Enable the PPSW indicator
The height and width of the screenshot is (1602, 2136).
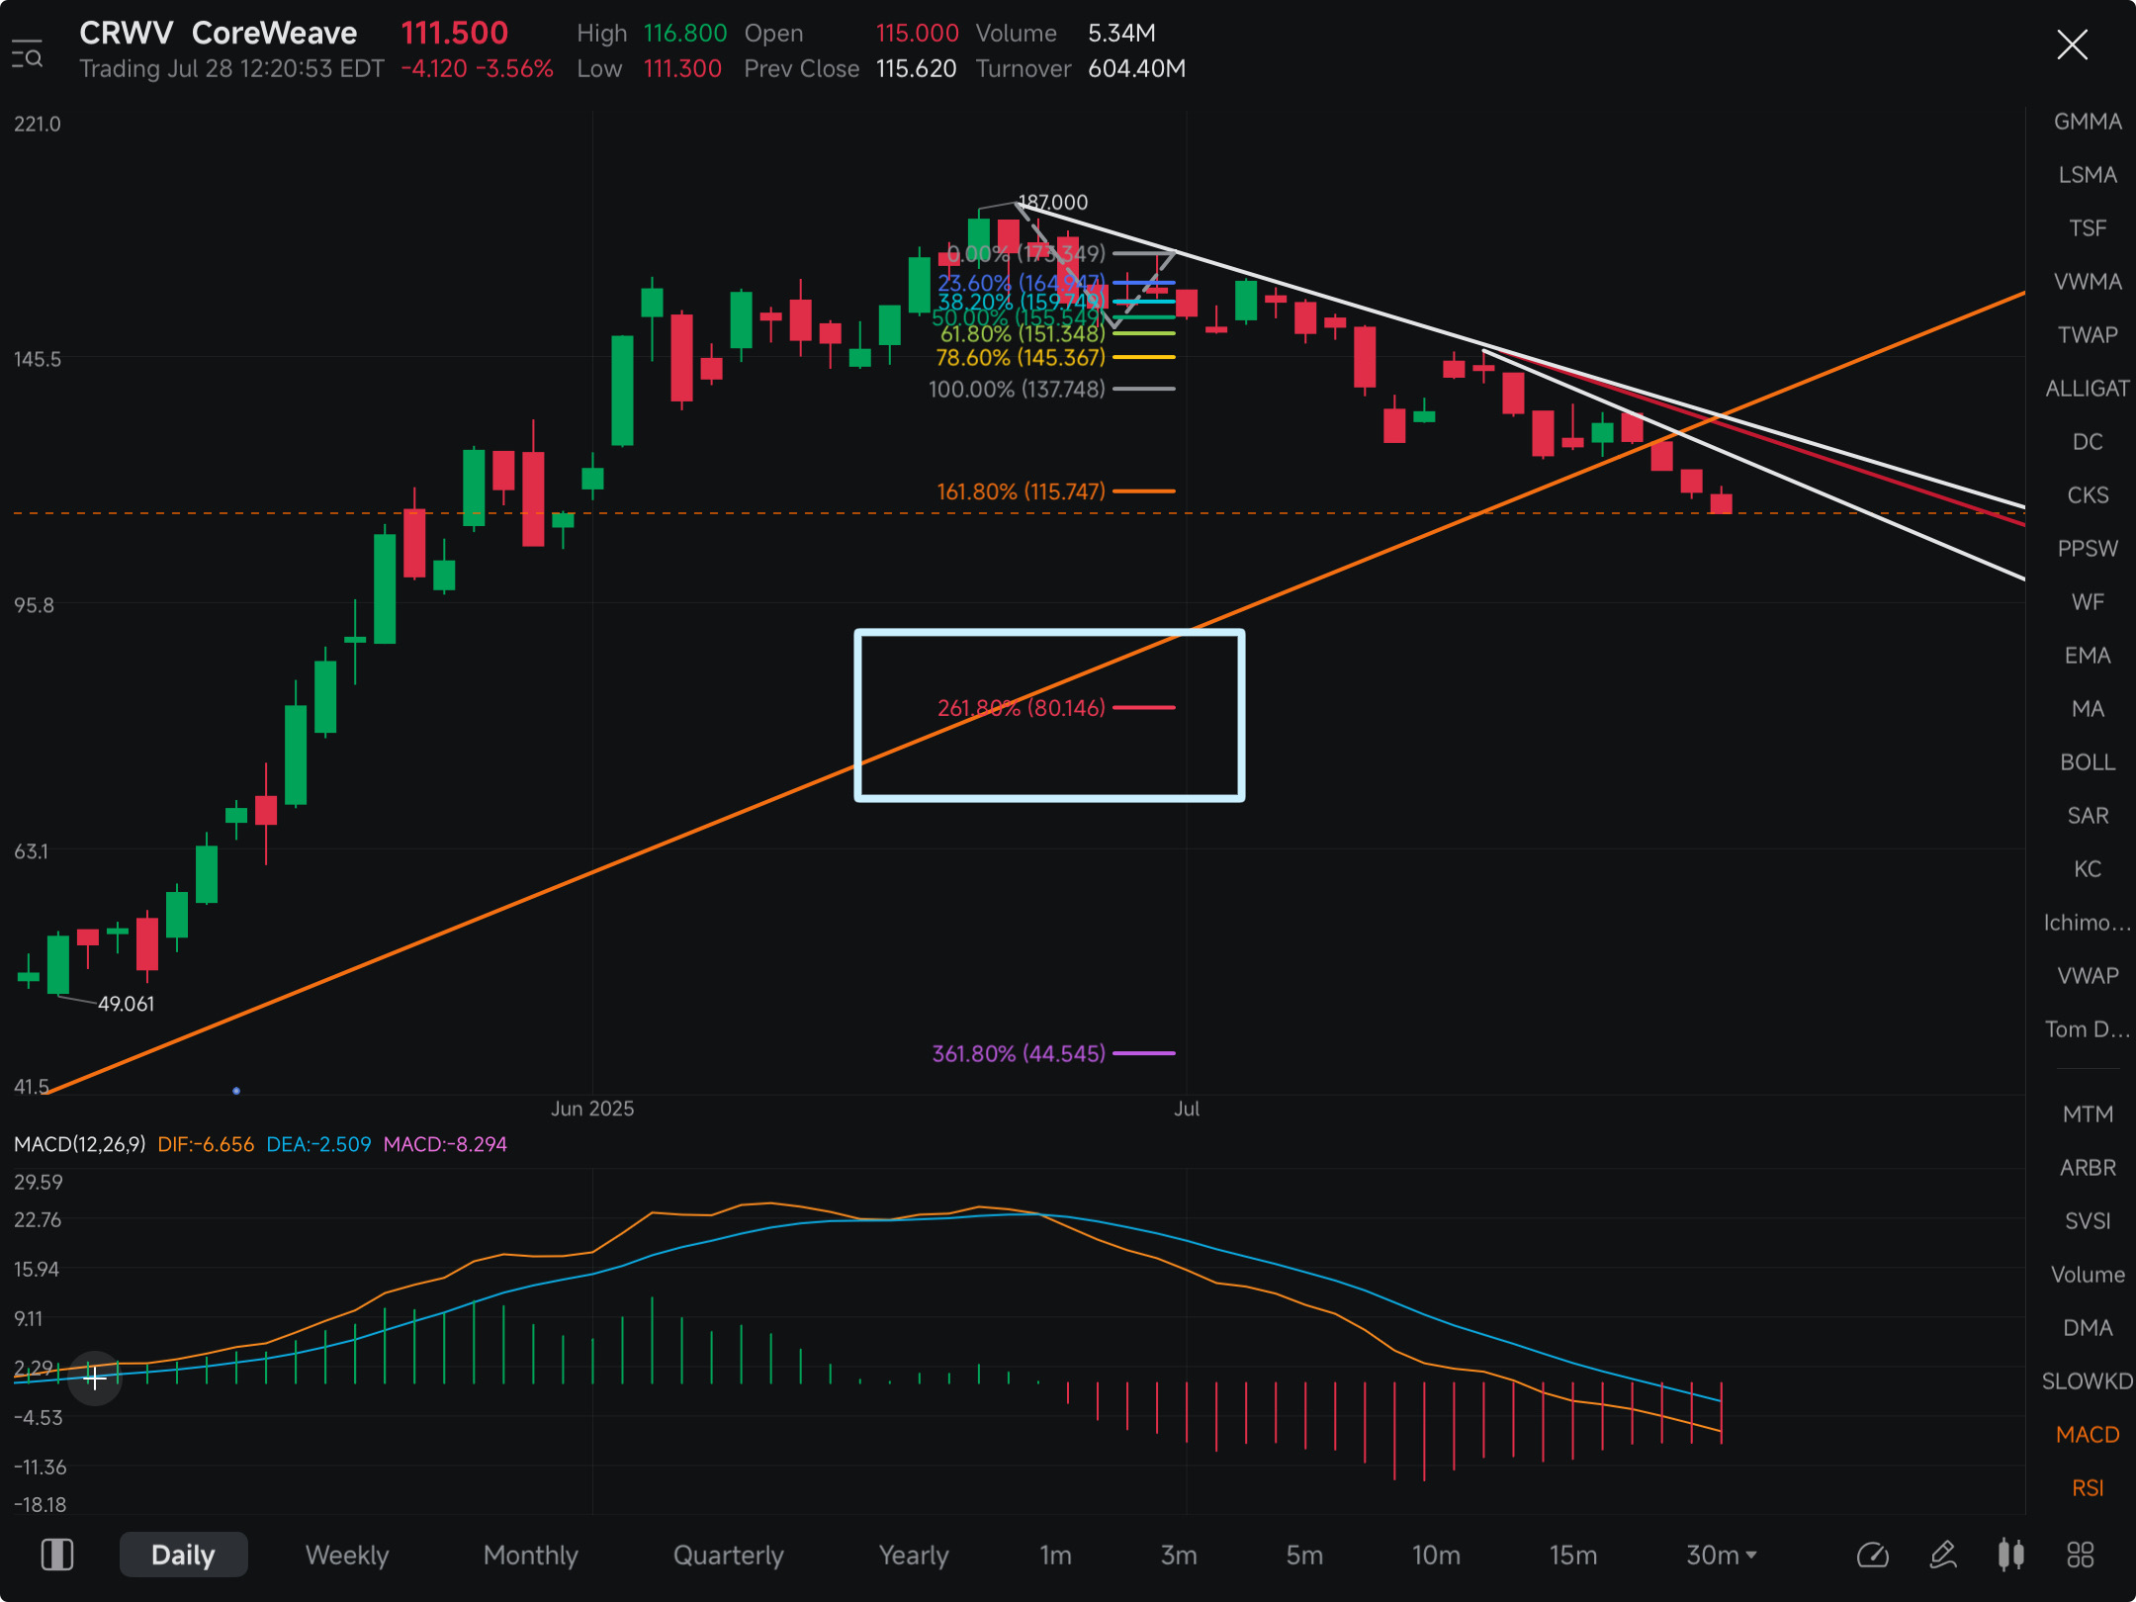(2088, 549)
